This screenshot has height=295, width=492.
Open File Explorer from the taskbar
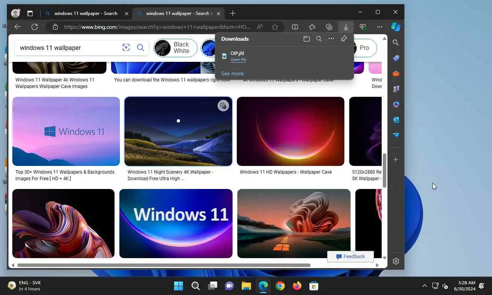pos(246,286)
